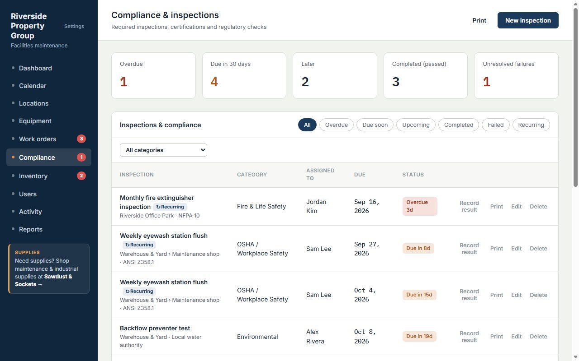
Task: Open the Inventory sidebar item
Action: (x=49, y=176)
